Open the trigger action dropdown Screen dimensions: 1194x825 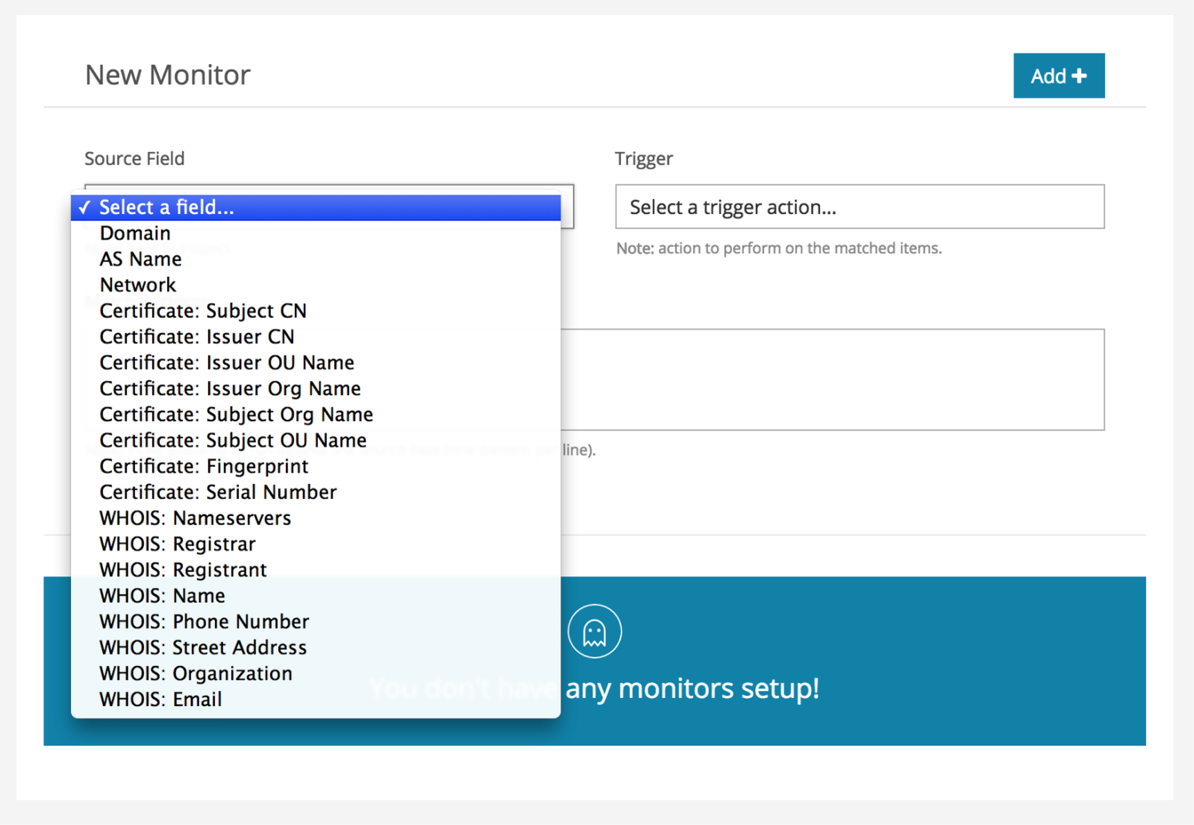(860, 206)
